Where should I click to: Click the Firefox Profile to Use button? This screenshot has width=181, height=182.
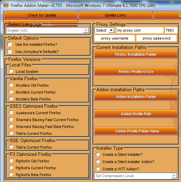(136, 72)
